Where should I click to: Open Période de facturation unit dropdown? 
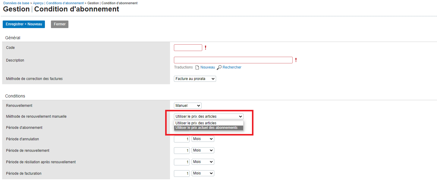pyautogui.click(x=203, y=173)
